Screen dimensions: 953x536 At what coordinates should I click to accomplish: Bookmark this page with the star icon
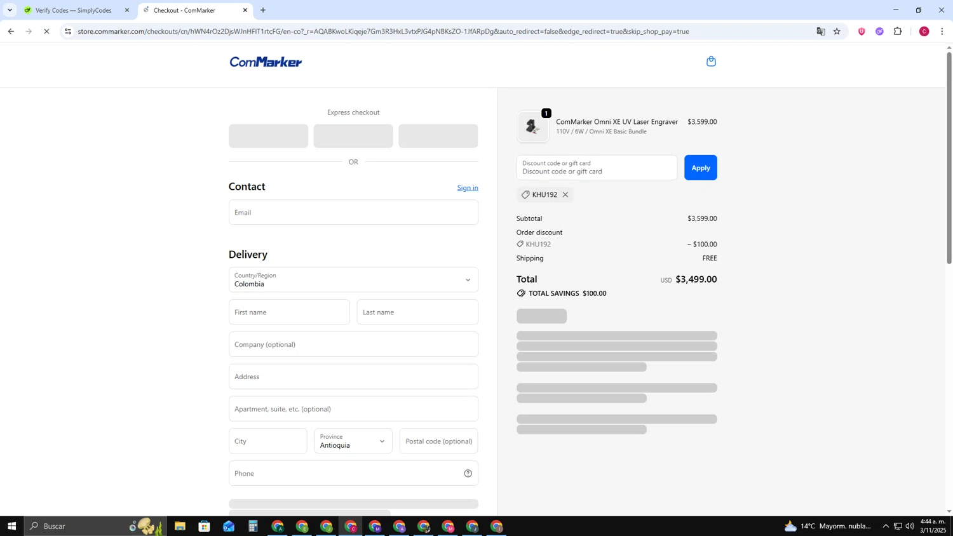837,31
